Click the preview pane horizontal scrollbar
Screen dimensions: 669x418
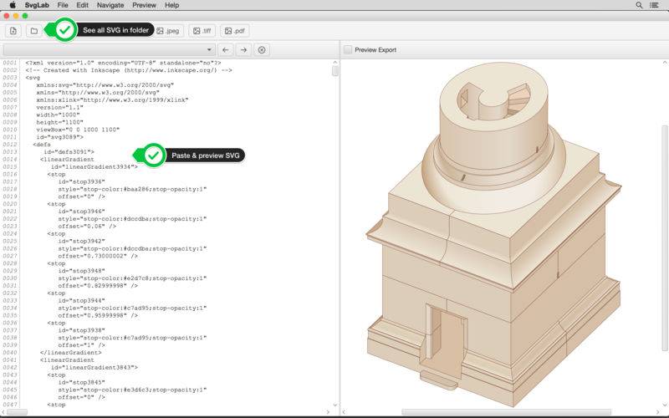pos(507,412)
